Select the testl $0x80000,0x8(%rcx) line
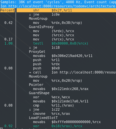This screenshot has height=129, width=116. (x=60, y=43)
